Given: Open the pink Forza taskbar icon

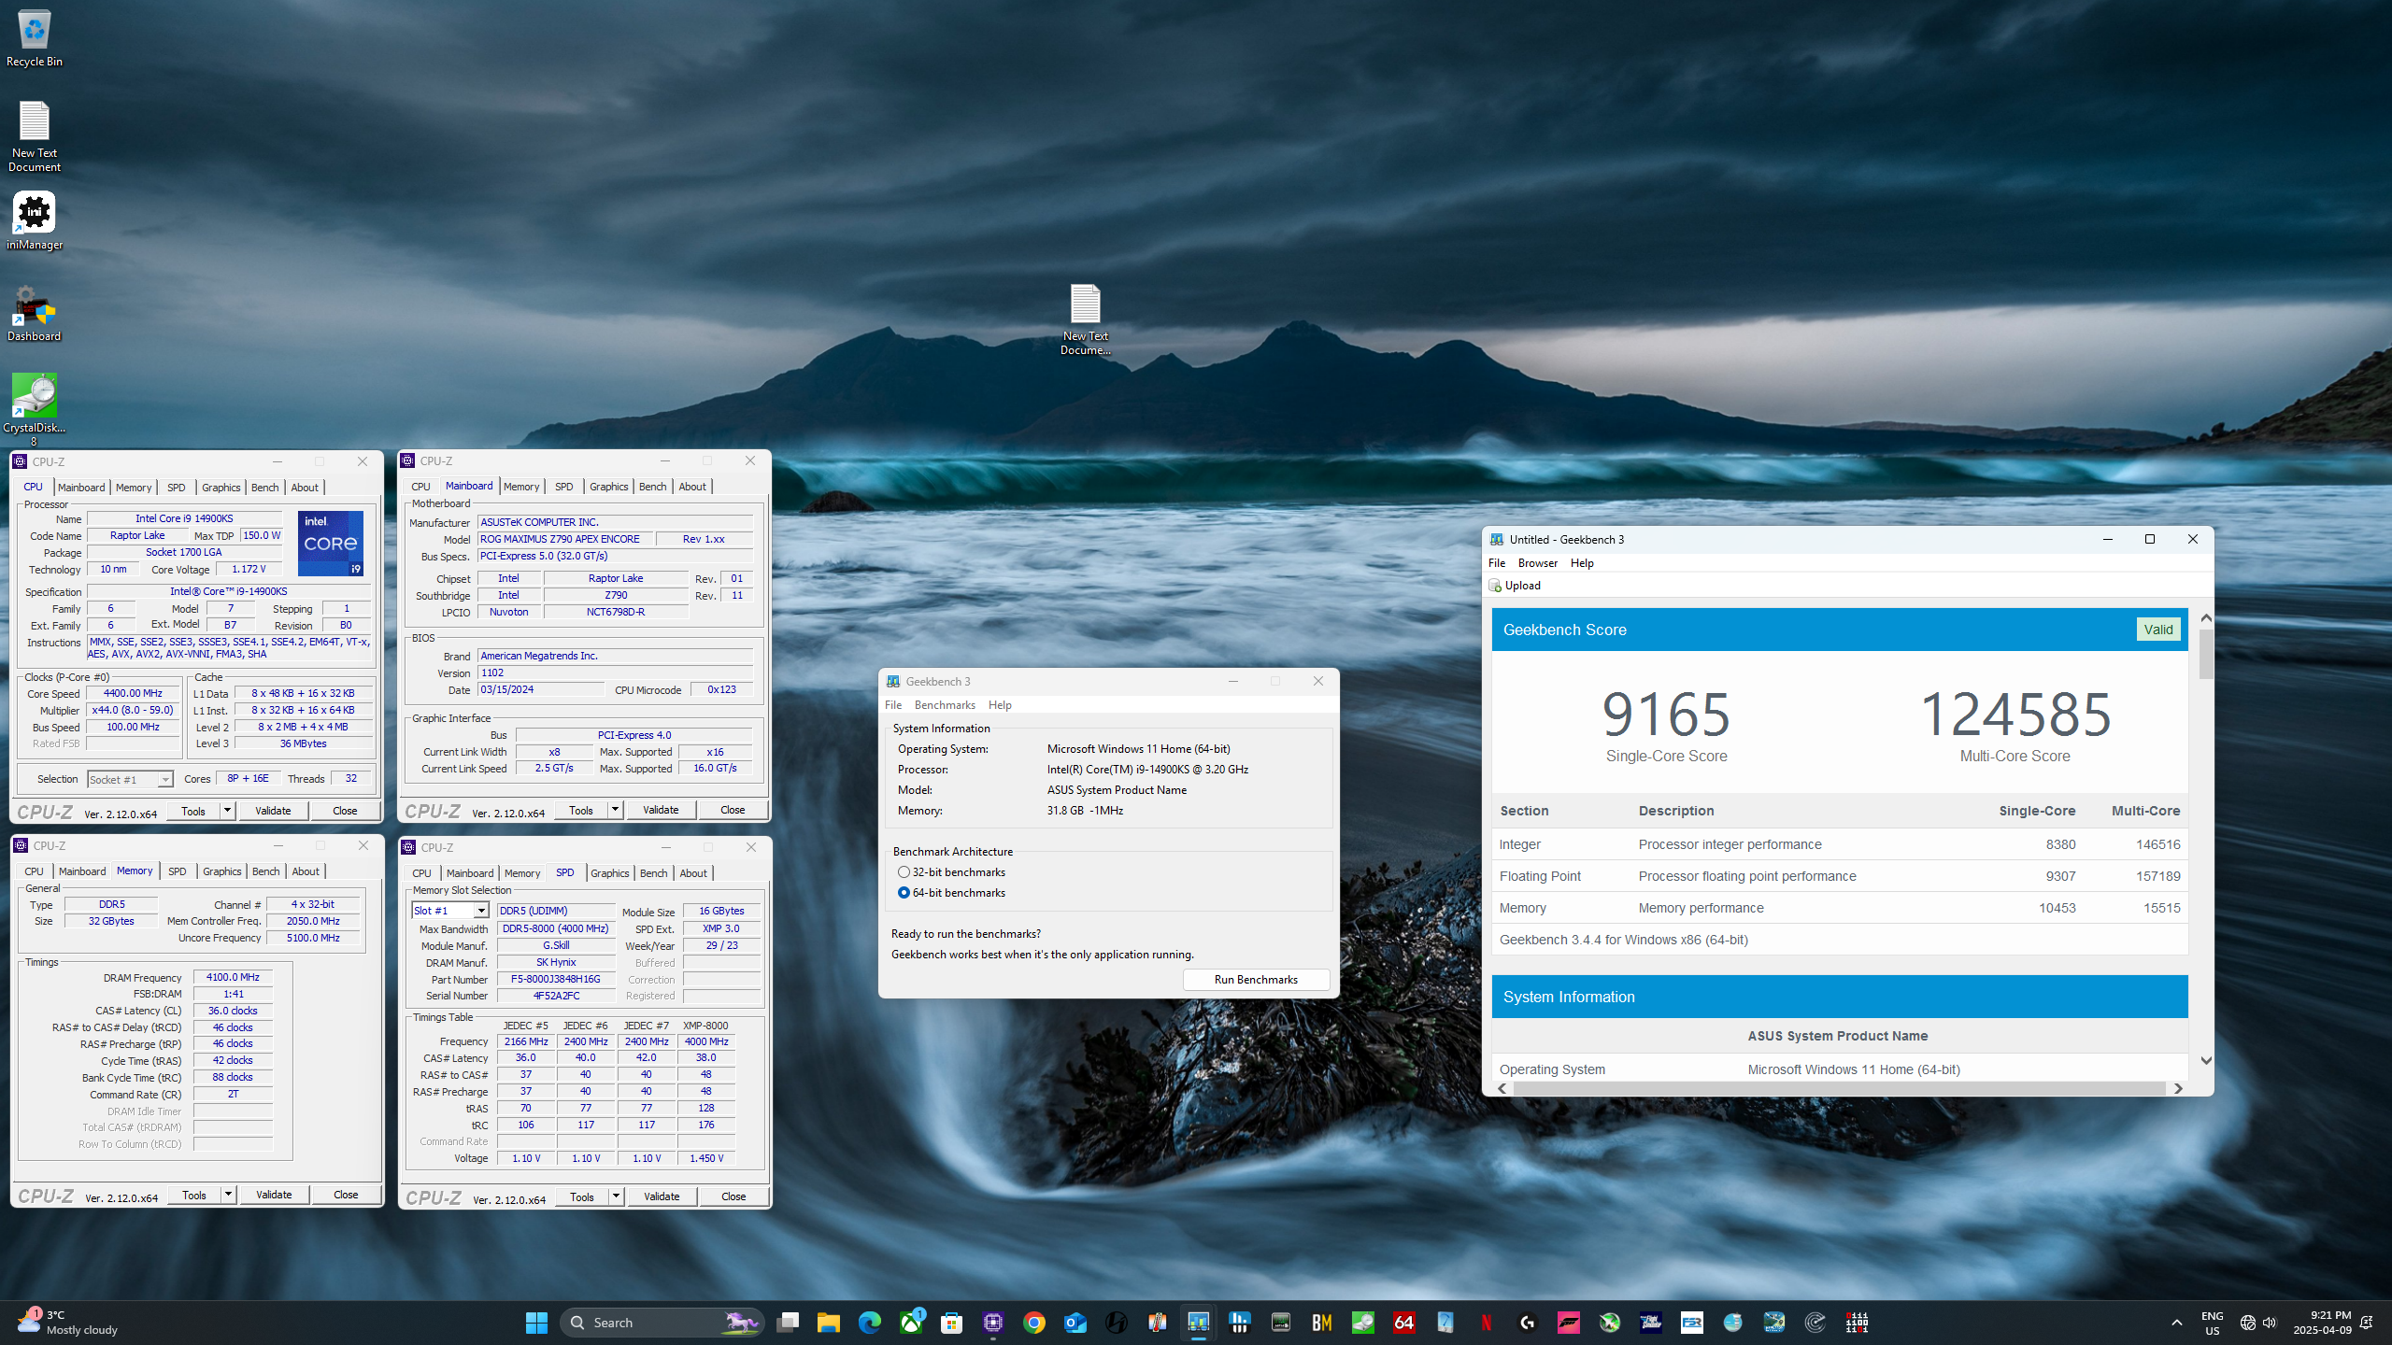Looking at the screenshot, I should point(1569,1323).
